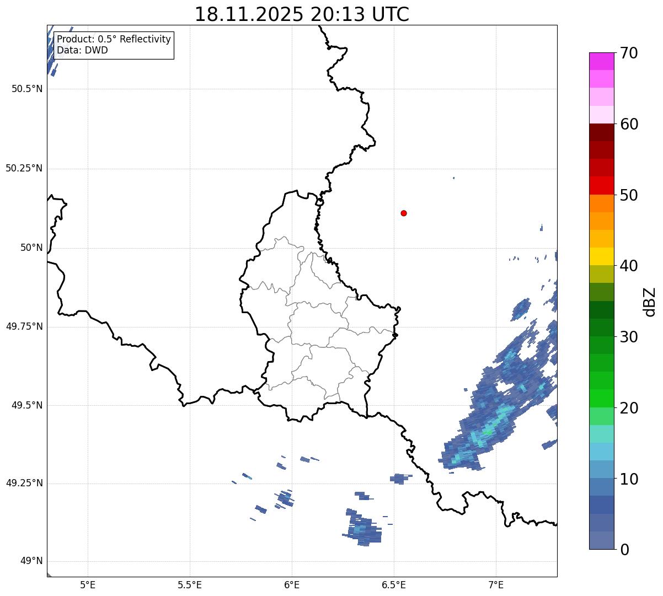The width and height of the screenshot is (663, 596).
Task: Click the colorbar tick label '30'
Action: pyautogui.click(x=629, y=337)
